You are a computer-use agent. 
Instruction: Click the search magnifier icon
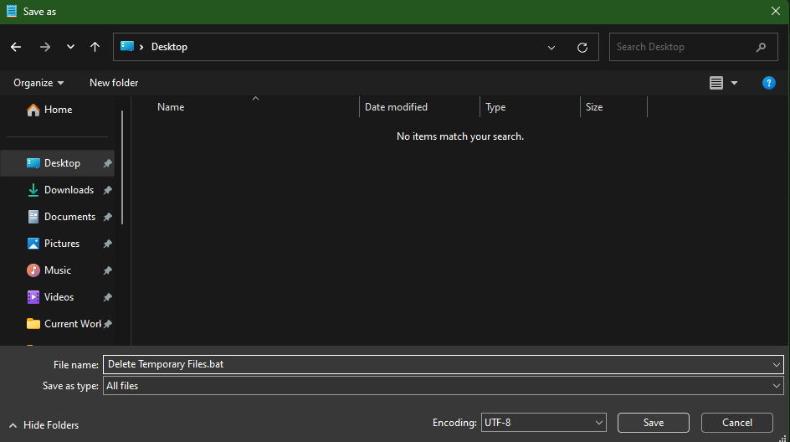pyautogui.click(x=761, y=47)
